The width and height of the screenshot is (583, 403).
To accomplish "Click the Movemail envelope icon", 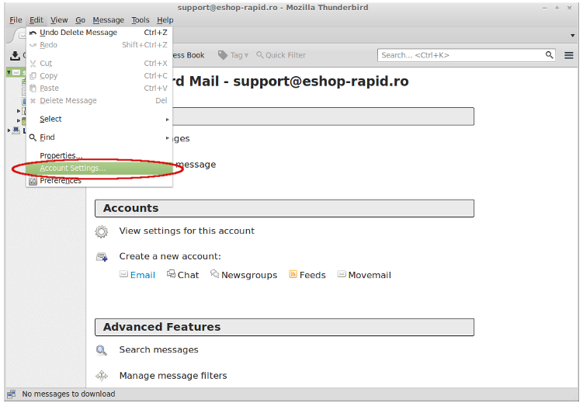I will pos(342,274).
